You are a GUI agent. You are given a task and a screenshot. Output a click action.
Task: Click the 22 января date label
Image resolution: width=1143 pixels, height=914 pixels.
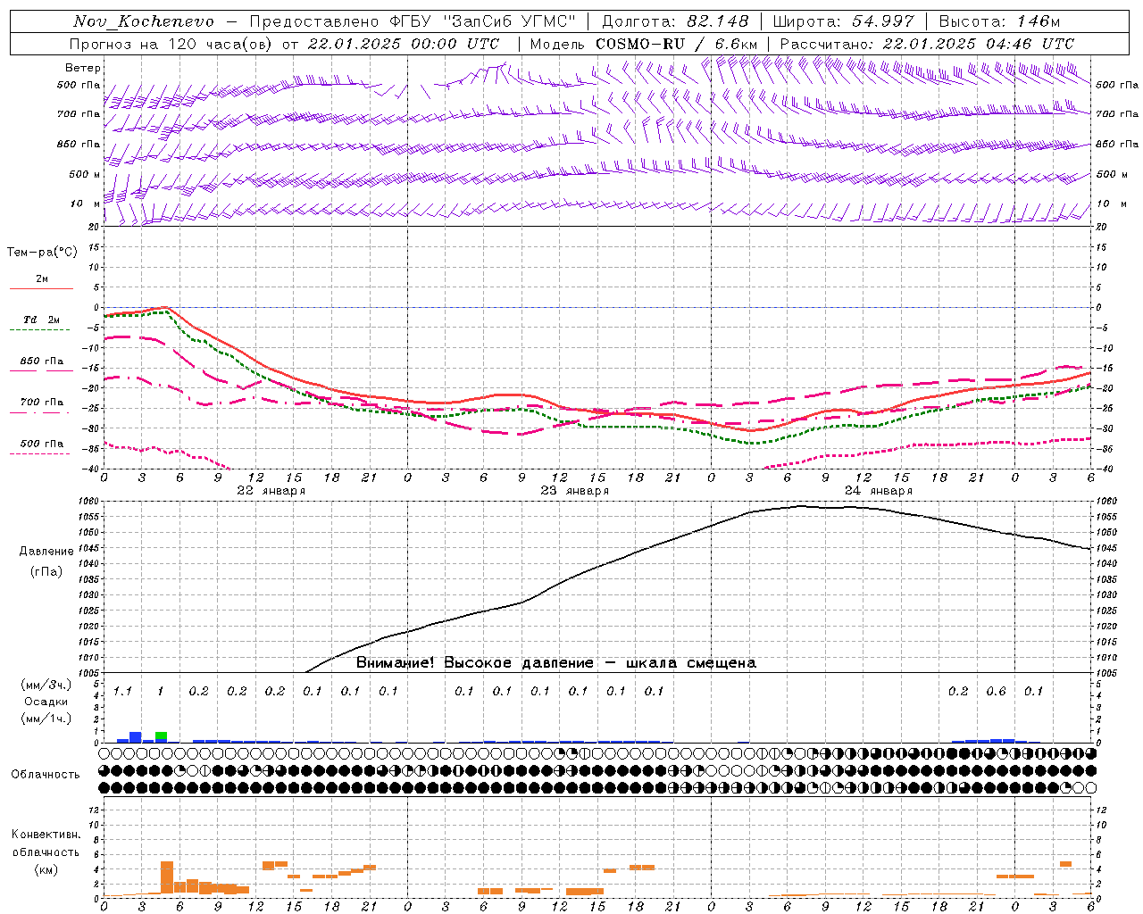[271, 490]
